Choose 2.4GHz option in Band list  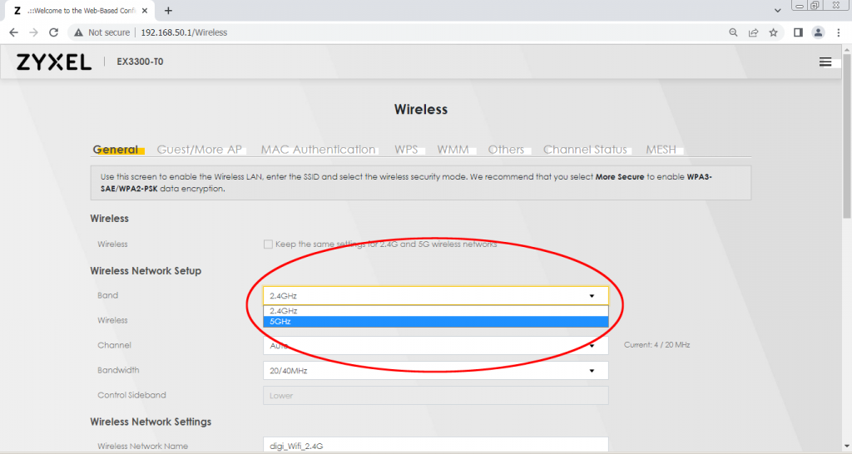[x=435, y=310]
